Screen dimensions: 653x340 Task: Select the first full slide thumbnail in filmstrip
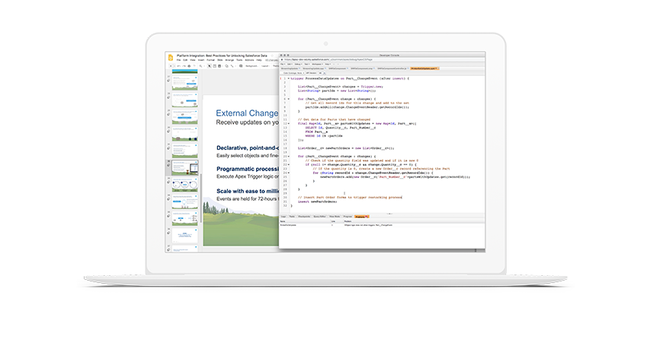point(185,83)
